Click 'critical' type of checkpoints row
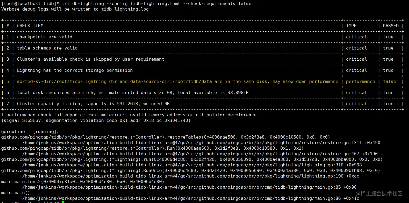Viewport: 409px width, 203px height. 356,37
